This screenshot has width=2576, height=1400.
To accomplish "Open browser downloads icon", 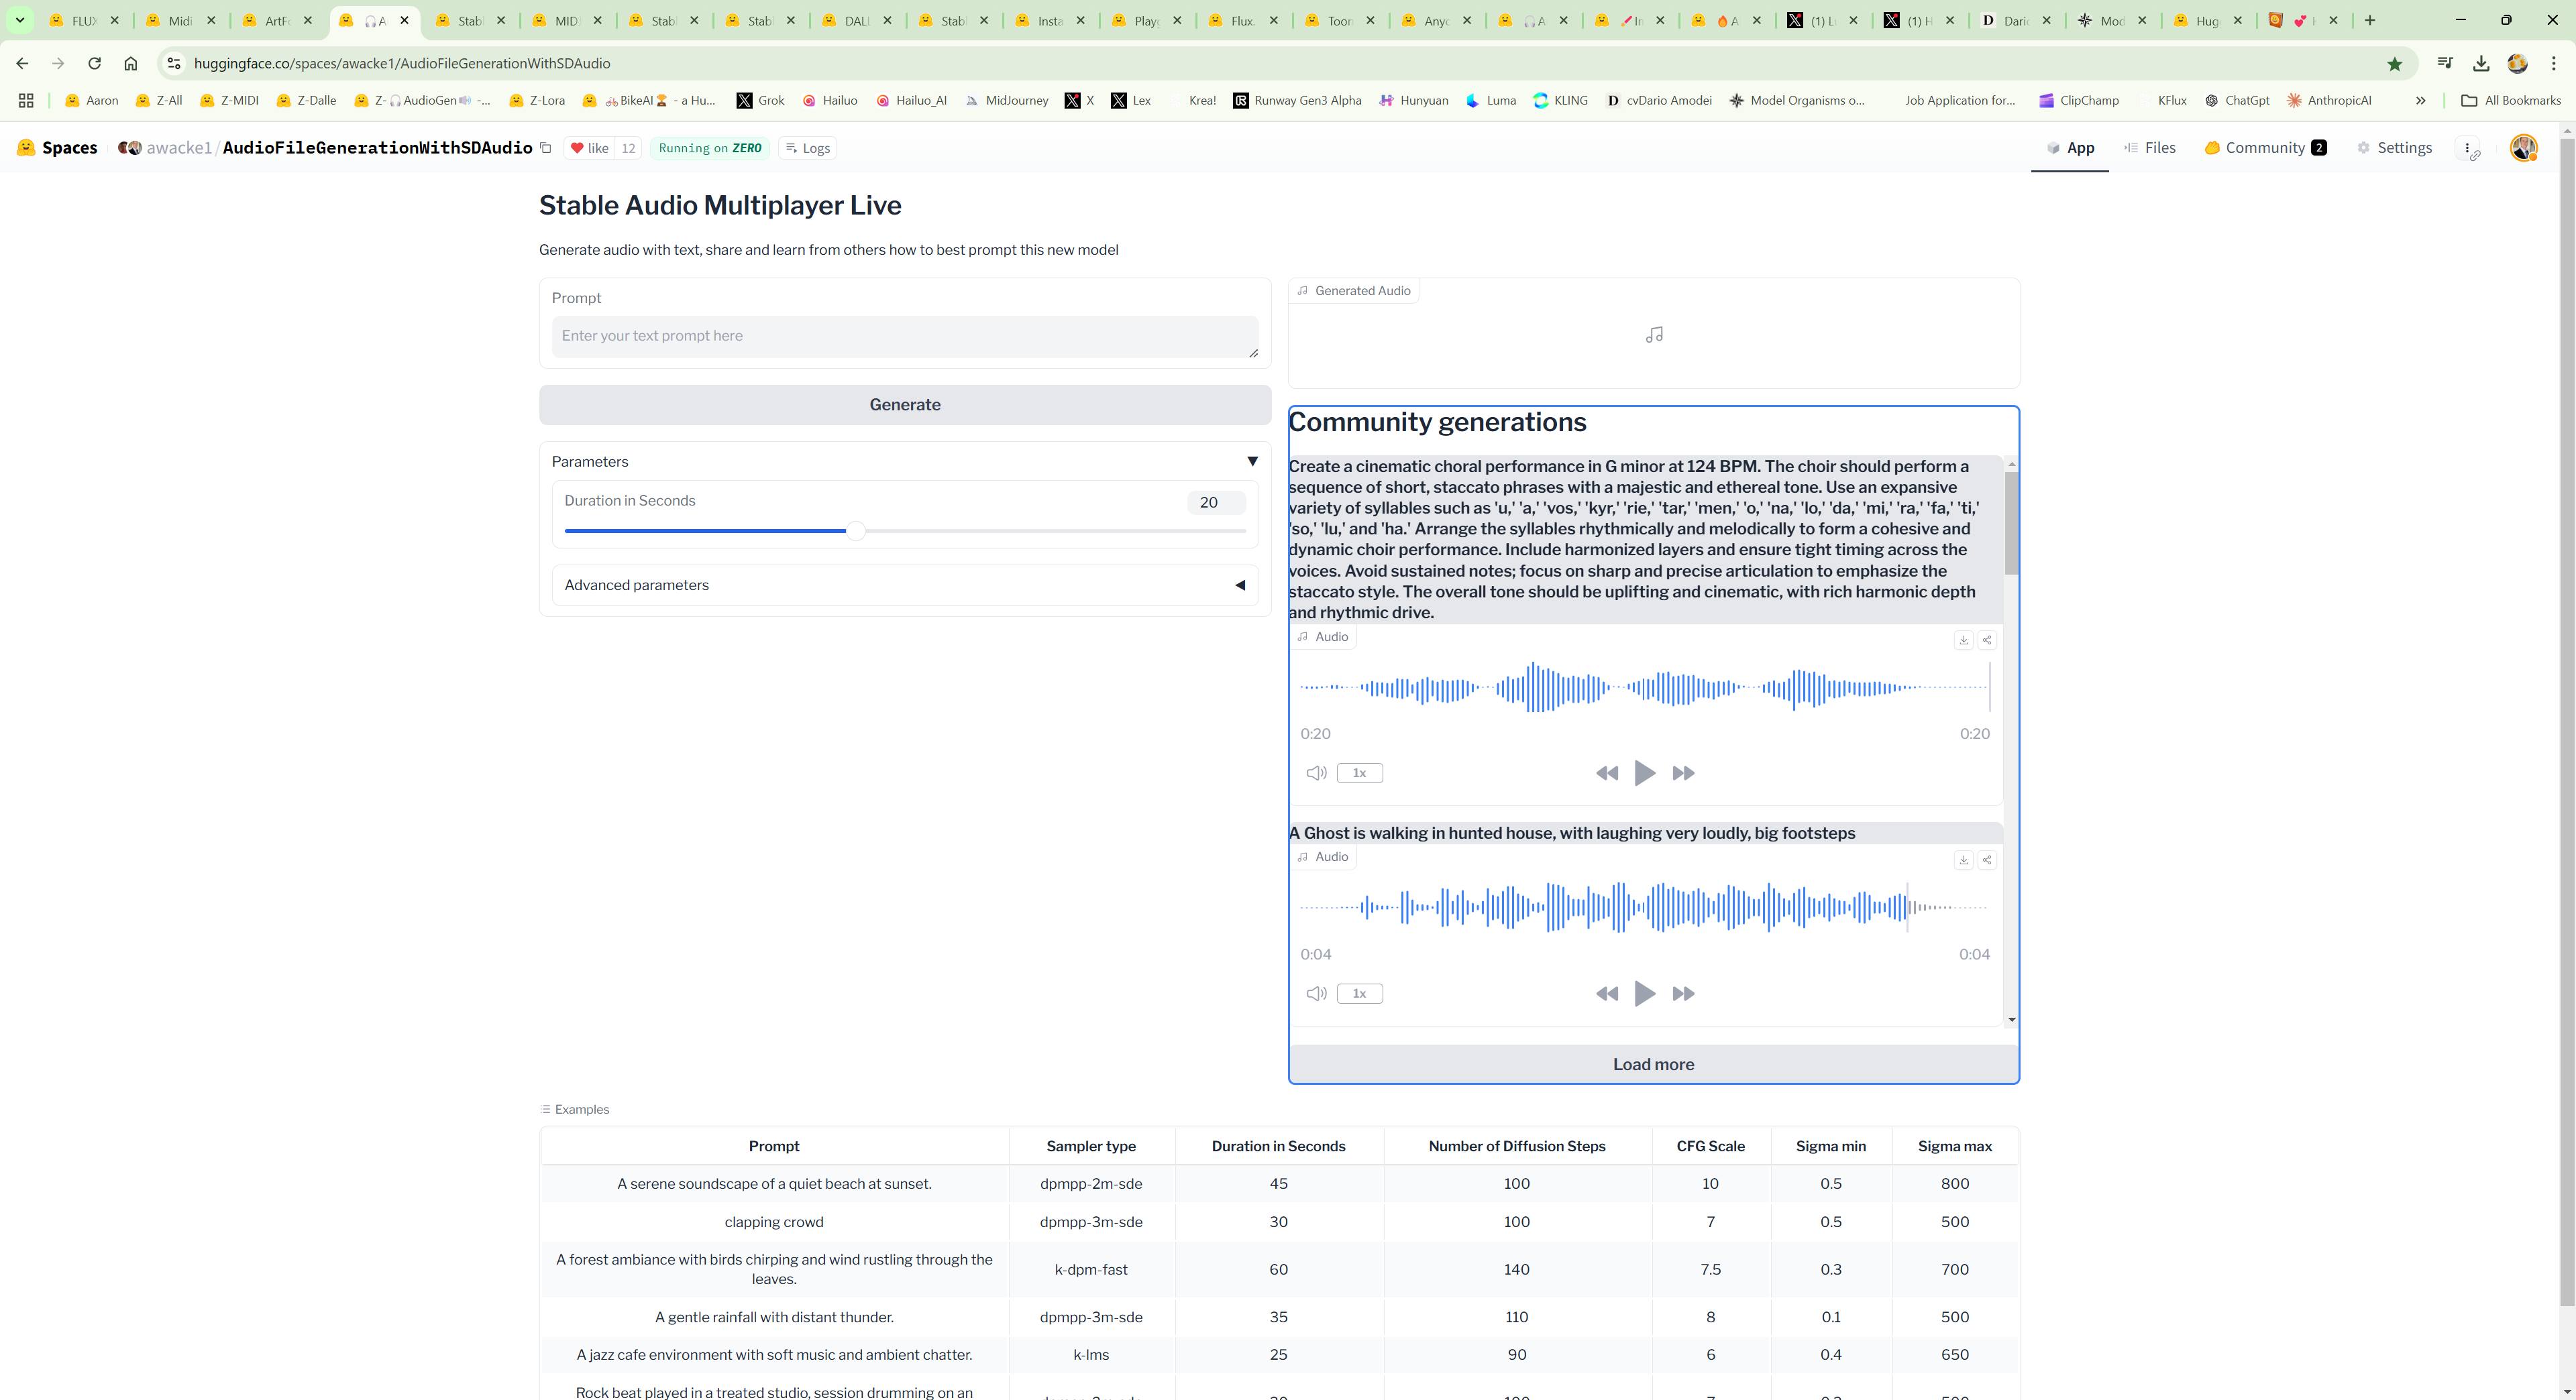I will click(x=2481, y=64).
